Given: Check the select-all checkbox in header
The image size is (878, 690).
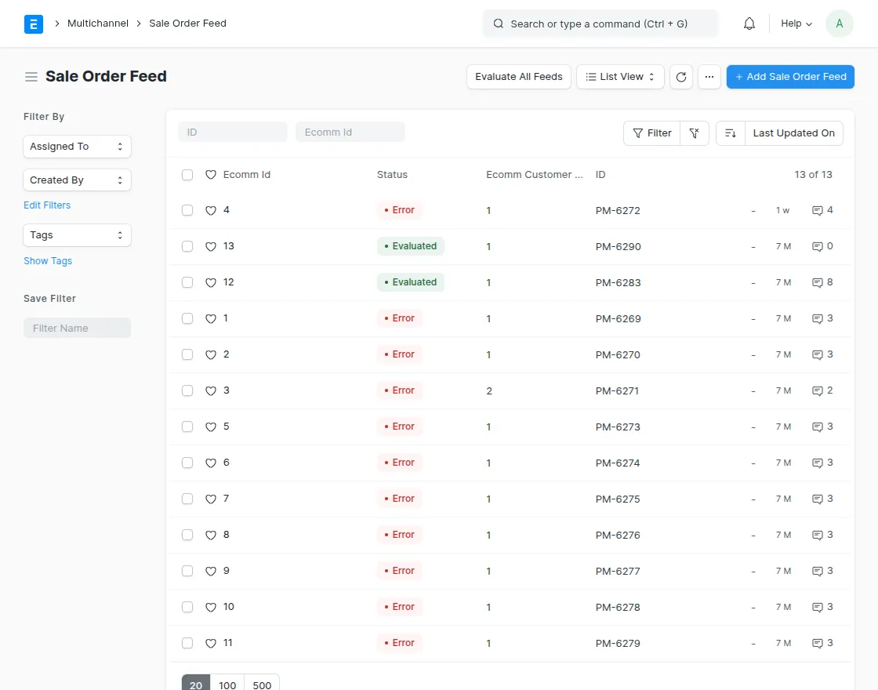Looking at the screenshot, I should pos(187,175).
